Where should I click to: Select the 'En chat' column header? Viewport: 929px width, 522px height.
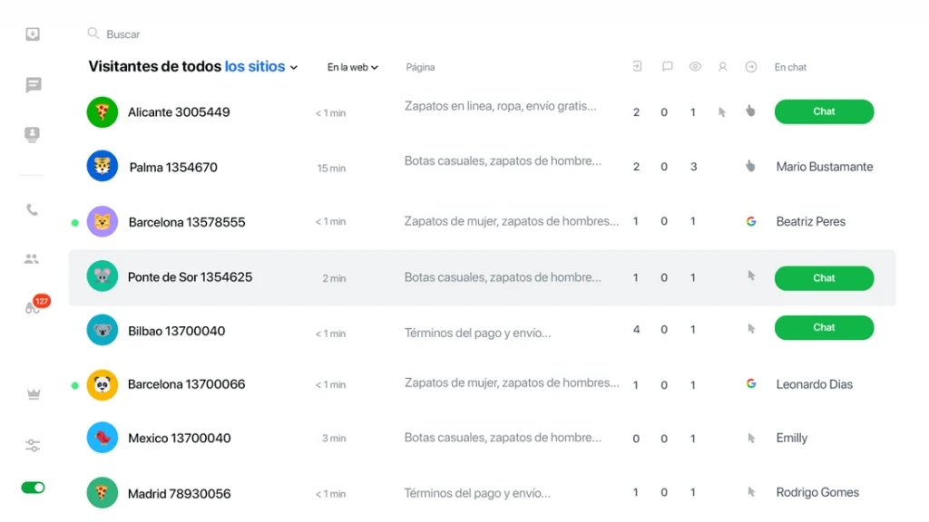pyautogui.click(x=790, y=66)
